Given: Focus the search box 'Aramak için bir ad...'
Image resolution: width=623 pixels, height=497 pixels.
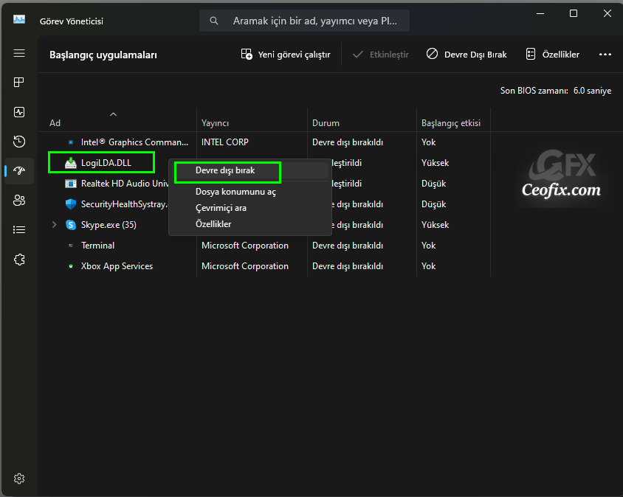Looking at the screenshot, I should pyautogui.click(x=304, y=21).
